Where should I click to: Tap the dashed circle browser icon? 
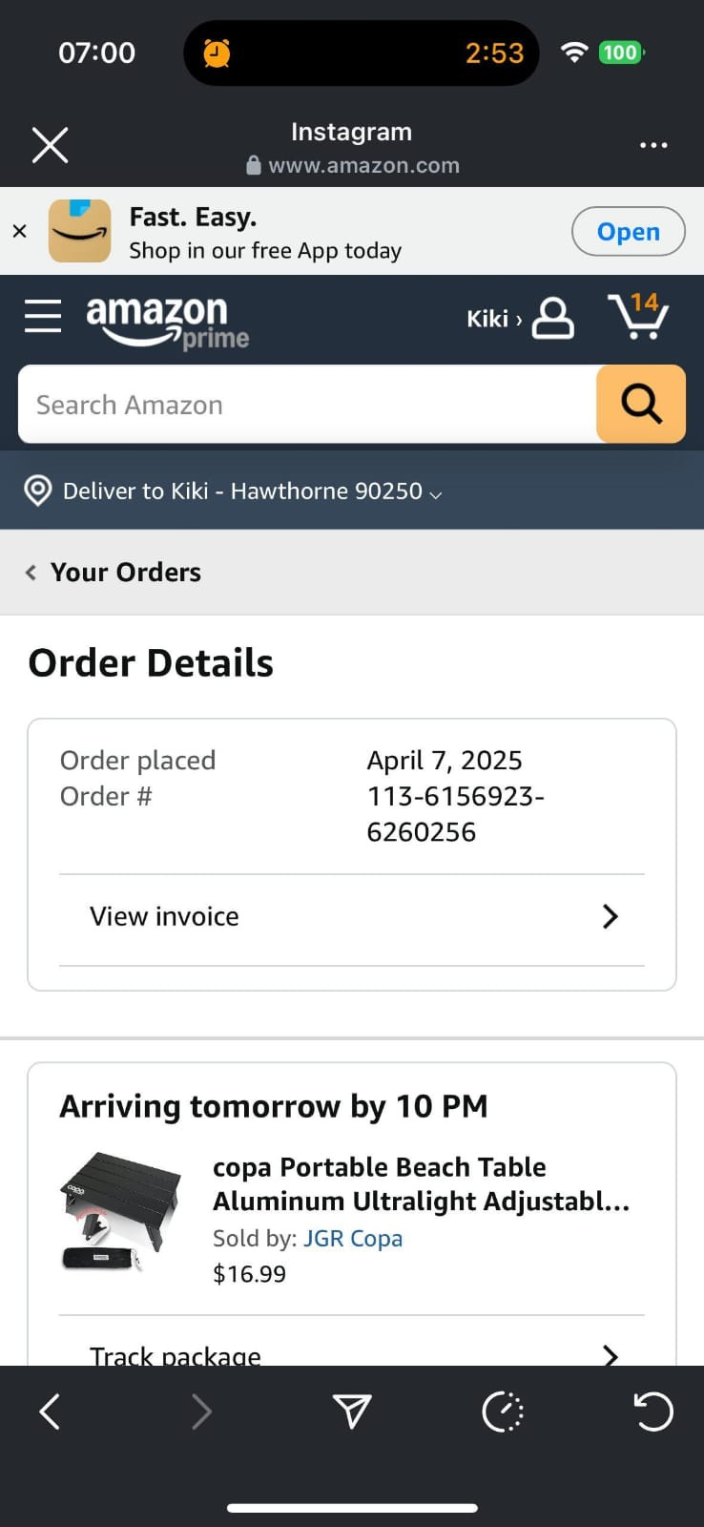tap(503, 1412)
